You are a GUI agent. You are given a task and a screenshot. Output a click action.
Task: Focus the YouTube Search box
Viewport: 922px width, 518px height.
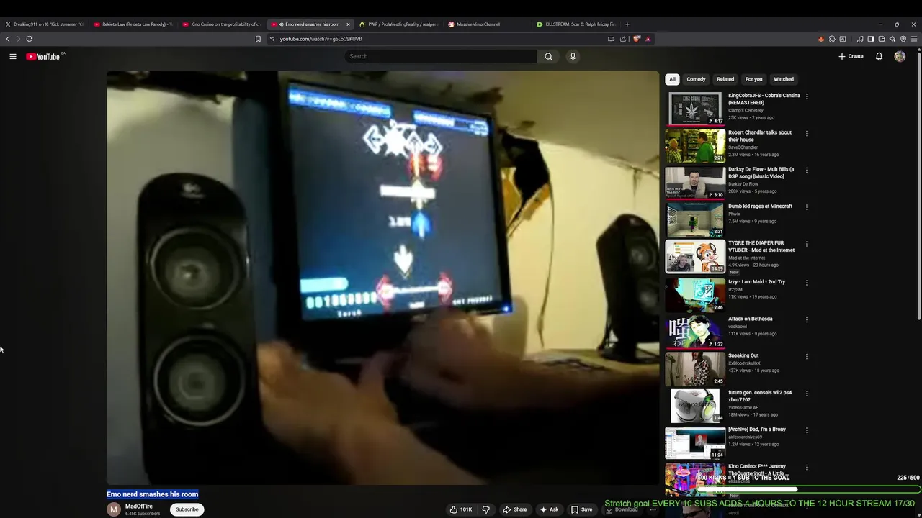point(441,56)
